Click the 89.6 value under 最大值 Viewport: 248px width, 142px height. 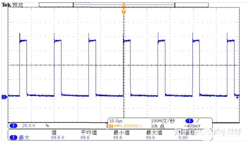point(150,138)
